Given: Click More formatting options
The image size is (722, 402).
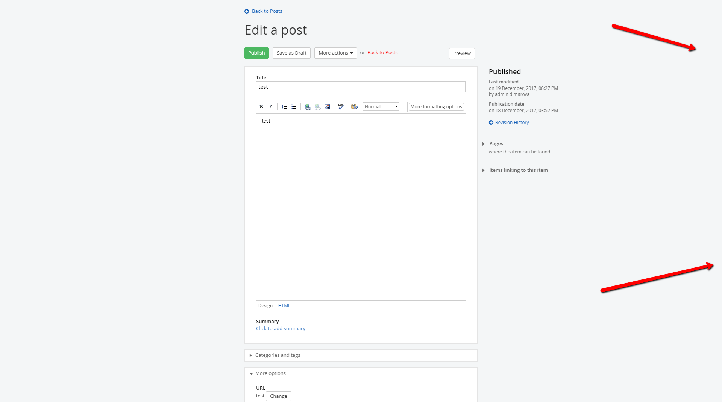Looking at the screenshot, I should [436, 107].
